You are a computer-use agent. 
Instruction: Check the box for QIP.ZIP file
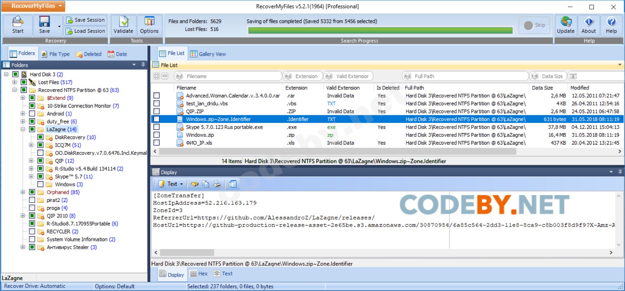coord(157,111)
